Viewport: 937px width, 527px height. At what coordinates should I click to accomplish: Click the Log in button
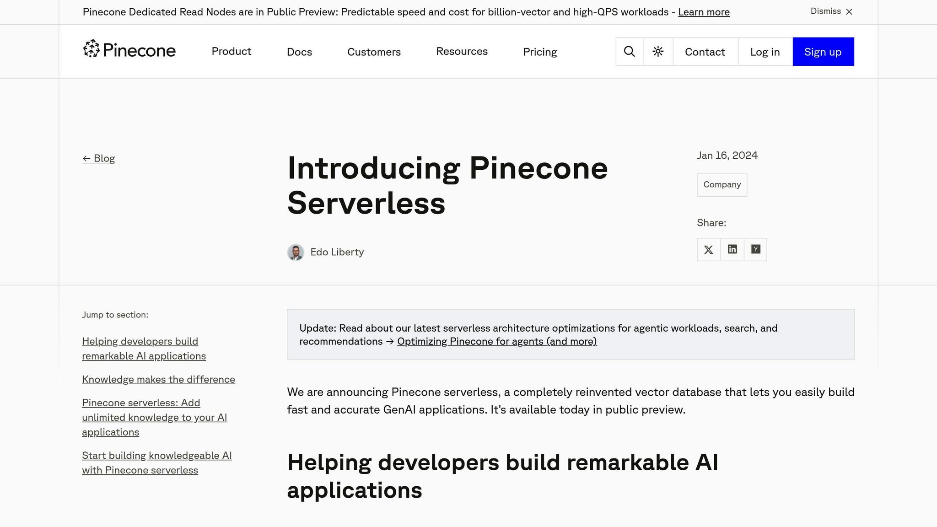click(765, 52)
